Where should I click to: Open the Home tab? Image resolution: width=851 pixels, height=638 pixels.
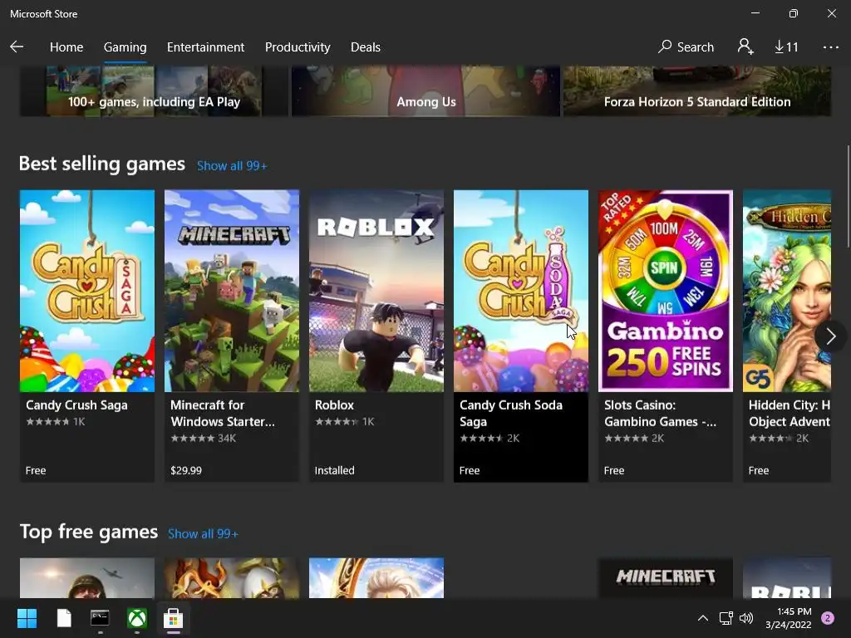point(66,47)
